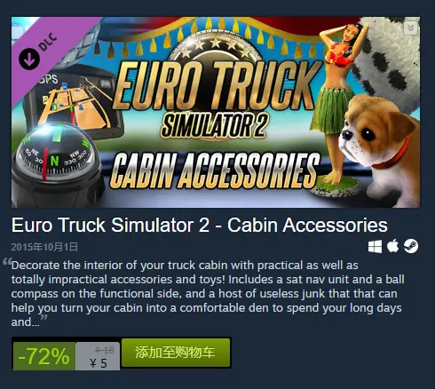The image size is (435, 389).
Task: Add item to cart with 添加至购物车 button
Action: pyautogui.click(x=176, y=353)
